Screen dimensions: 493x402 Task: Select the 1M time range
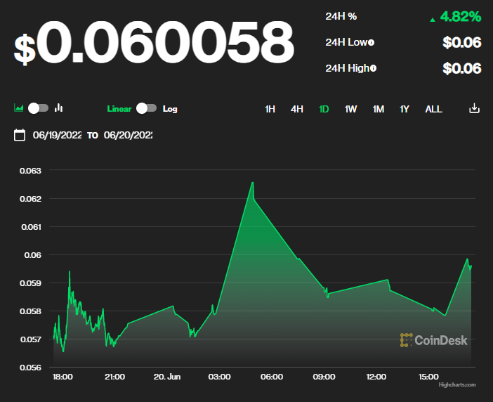(x=378, y=109)
